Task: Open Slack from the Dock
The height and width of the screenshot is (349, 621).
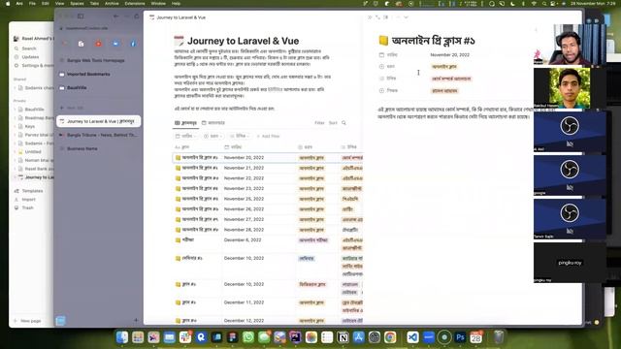Action: [x=185, y=337]
